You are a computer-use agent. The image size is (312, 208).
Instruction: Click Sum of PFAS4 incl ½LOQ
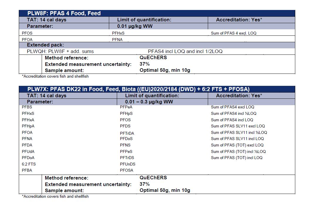pos(234,113)
